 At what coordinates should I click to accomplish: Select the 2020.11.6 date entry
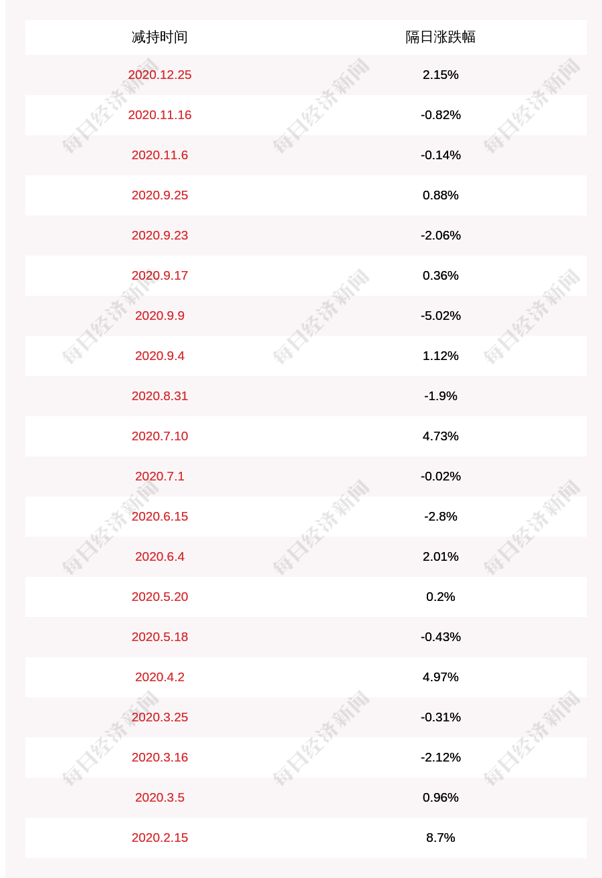click(160, 155)
